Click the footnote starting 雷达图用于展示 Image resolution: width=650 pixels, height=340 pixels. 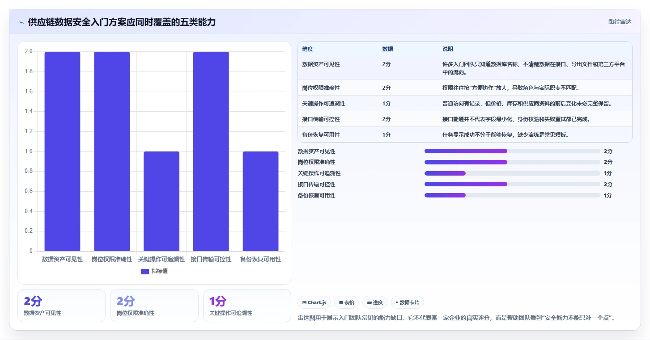point(457,318)
